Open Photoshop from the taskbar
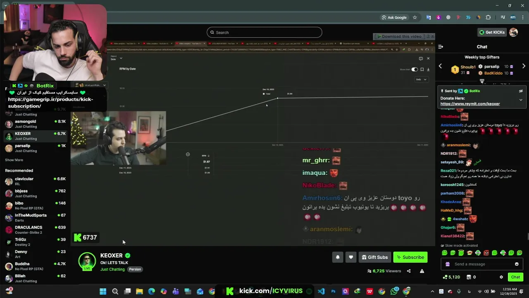529x298 pixels. [x=333, y=291]
